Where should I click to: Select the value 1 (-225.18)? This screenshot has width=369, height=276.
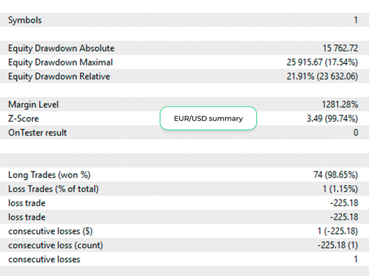coord(338,231)
